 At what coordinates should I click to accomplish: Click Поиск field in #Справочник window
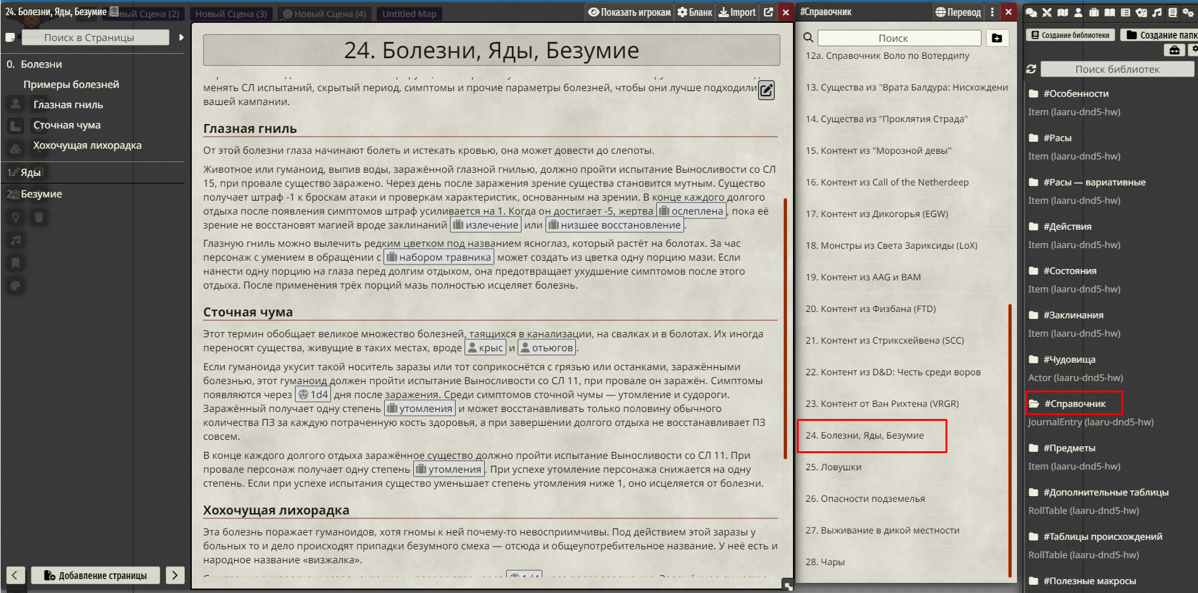(899, 38)
